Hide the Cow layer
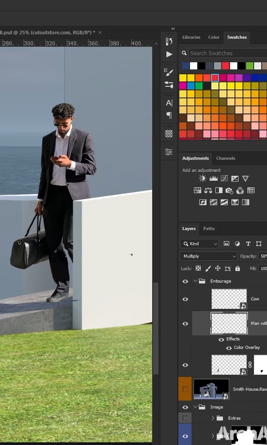 coord(185,299)
